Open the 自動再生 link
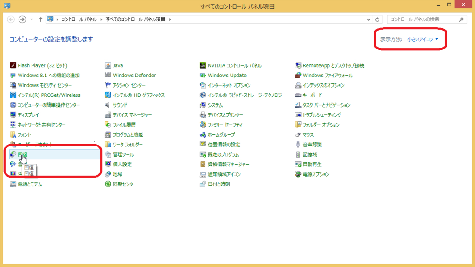Viewport: 475px width, 267px height. (312, 165)
